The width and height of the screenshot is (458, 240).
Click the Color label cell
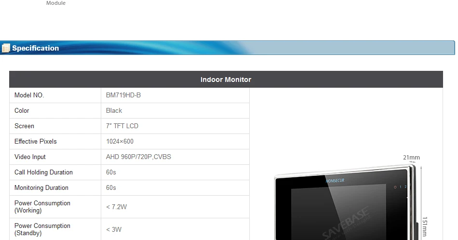pyautogui.click(x=55, y=111)
